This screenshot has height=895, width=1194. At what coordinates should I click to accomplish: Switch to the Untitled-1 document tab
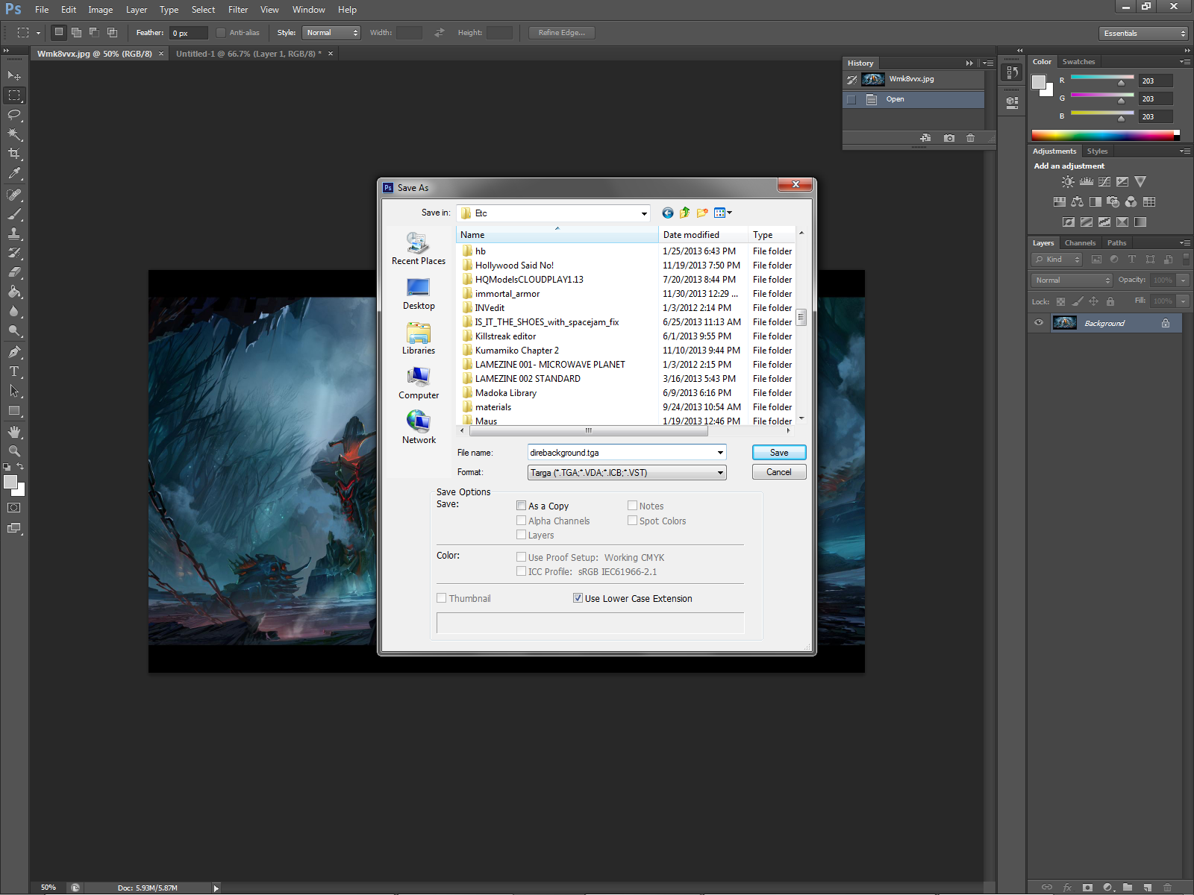click(249, 54)
